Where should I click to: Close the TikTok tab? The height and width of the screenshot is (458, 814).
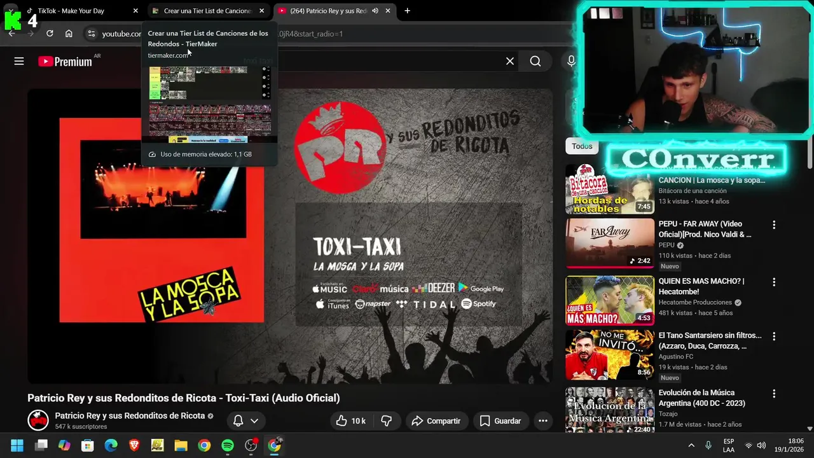(135, 11)
